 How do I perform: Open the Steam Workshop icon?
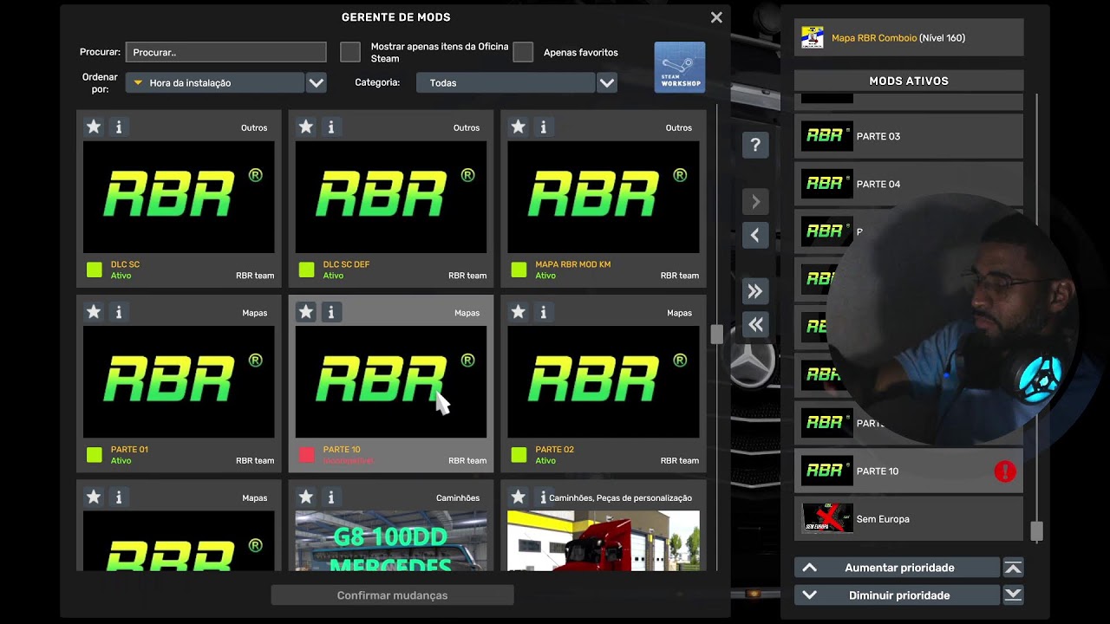click(x=680, y=68)
